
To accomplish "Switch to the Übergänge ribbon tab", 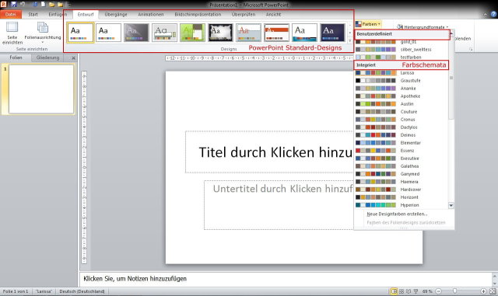I will (x=116, y=14).
